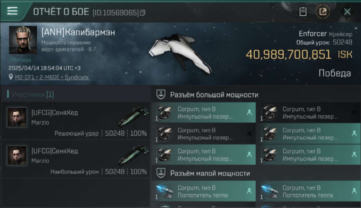Click the Marzio ship icon in final blow row
Image resolution: width=361 pixels, height=208 pixels.
pos(134,117)
